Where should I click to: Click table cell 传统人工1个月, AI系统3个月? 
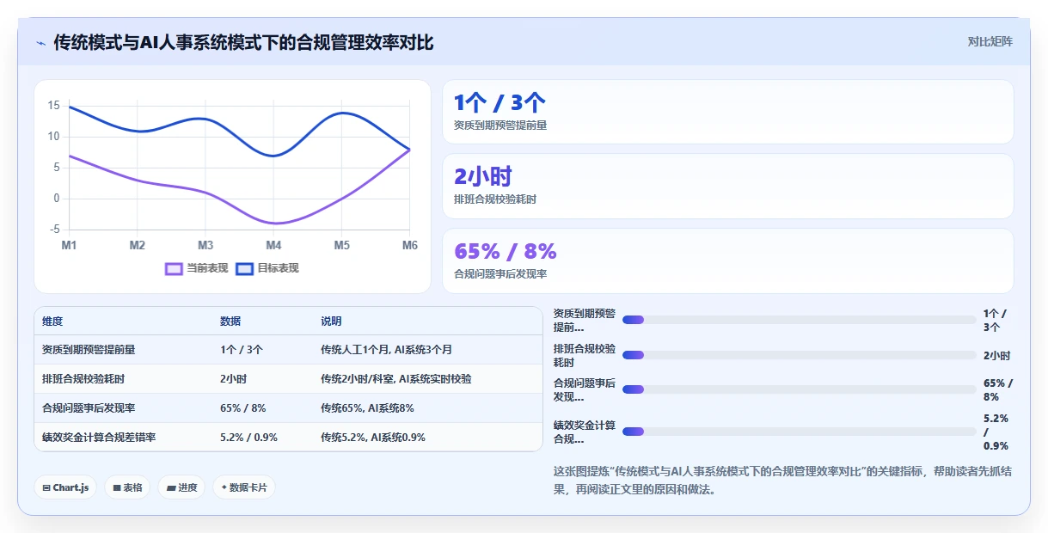(387, 350)
